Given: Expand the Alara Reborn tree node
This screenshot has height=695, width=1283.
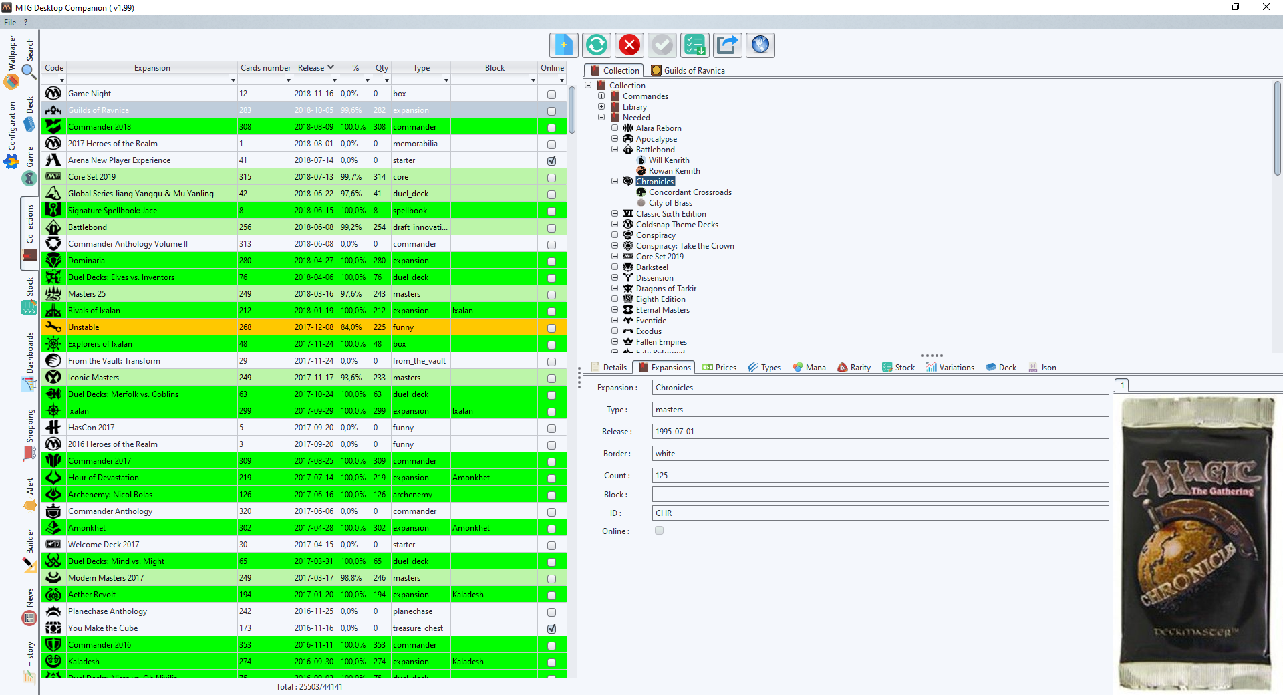Looking at the screenshot, I should pyautogui.click(x=615, y=128).
